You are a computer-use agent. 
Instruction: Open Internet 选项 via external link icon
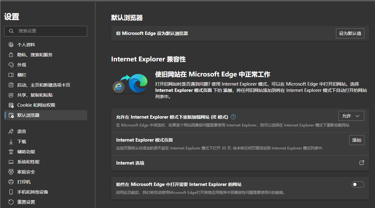[x=361, y=163]
